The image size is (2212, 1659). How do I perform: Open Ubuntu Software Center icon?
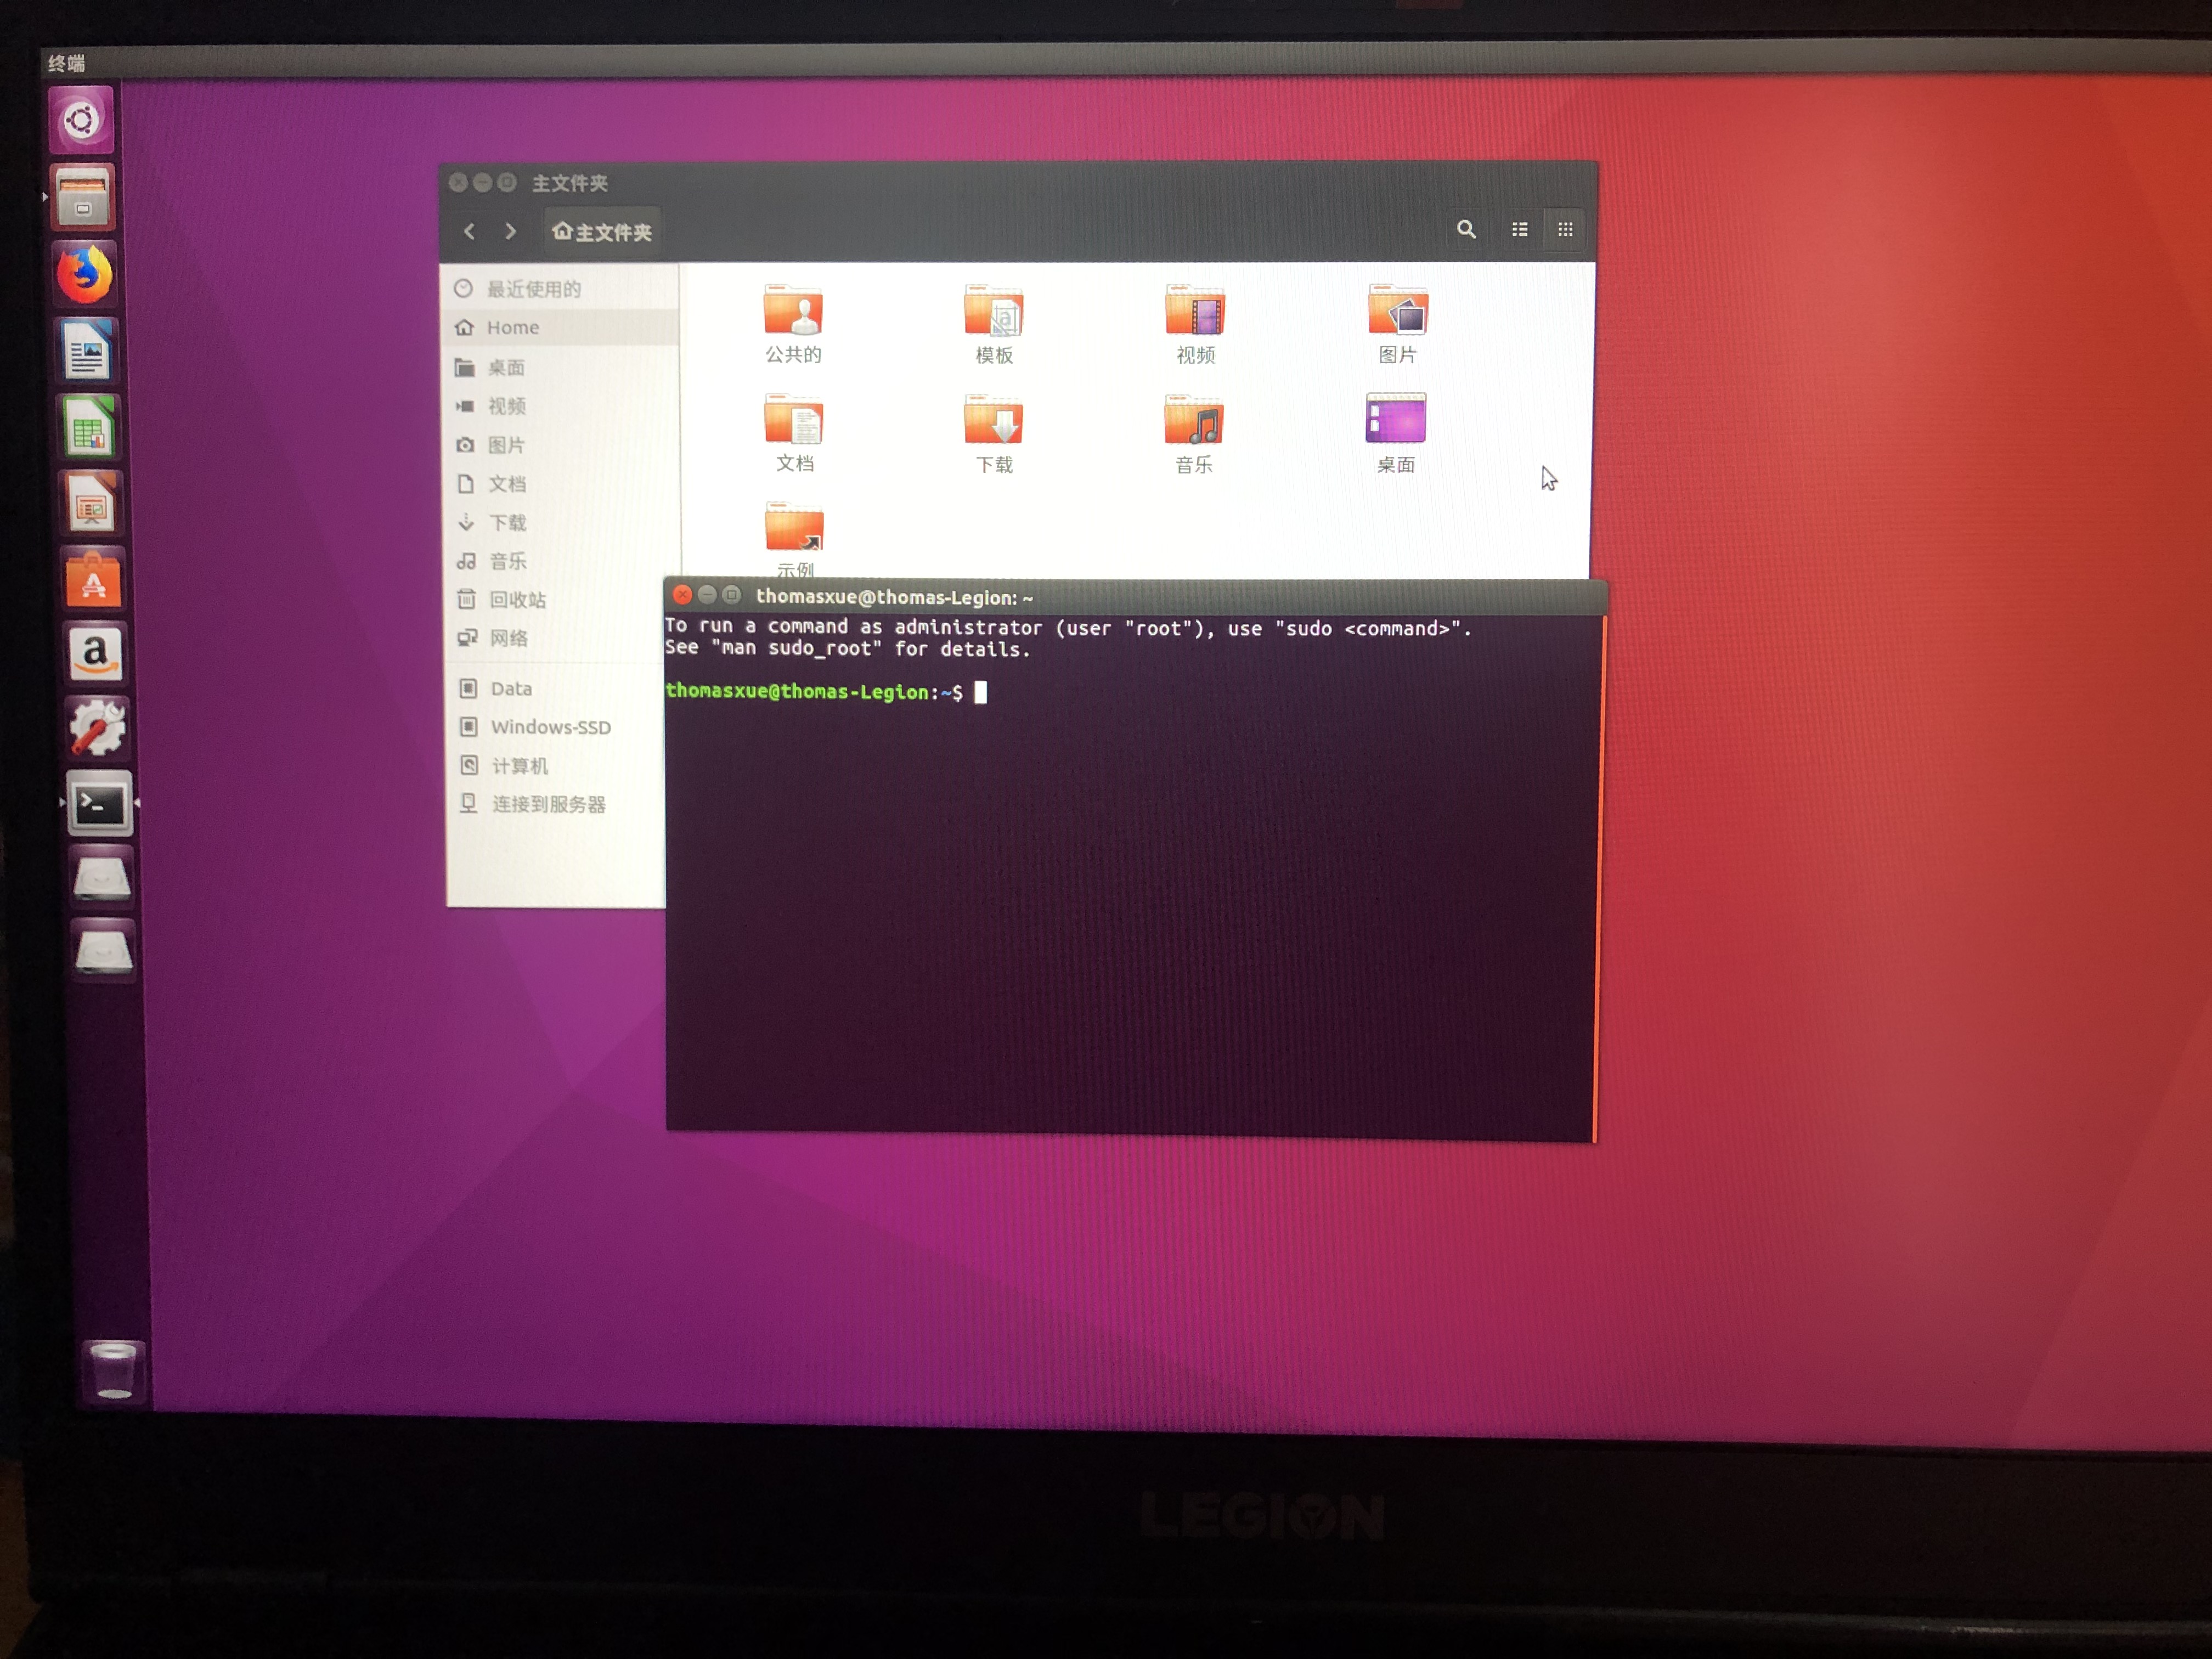click(x=94, y=578)
